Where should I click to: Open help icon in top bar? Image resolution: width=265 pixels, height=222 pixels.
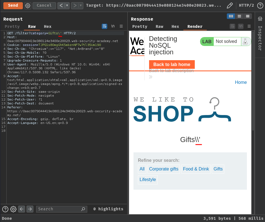click(260, 6)
